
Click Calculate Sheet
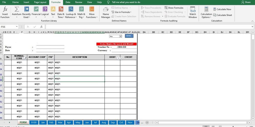pos(223,15)
